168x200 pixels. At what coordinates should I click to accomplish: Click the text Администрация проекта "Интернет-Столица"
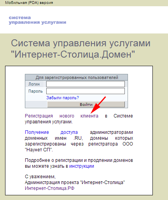pyautogui.click(x=75, y=182)
